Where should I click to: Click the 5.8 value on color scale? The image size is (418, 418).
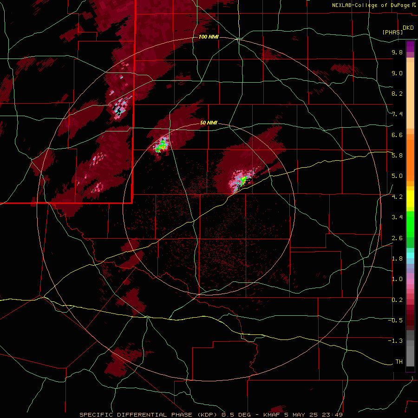(397, 156)
